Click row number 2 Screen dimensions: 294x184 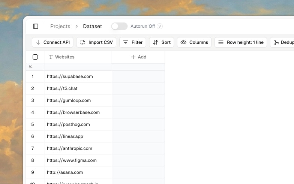(x=33, y=88)
